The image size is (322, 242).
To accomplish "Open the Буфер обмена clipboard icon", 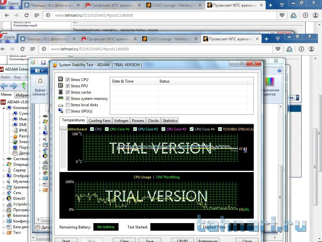I will pos(40,82).
